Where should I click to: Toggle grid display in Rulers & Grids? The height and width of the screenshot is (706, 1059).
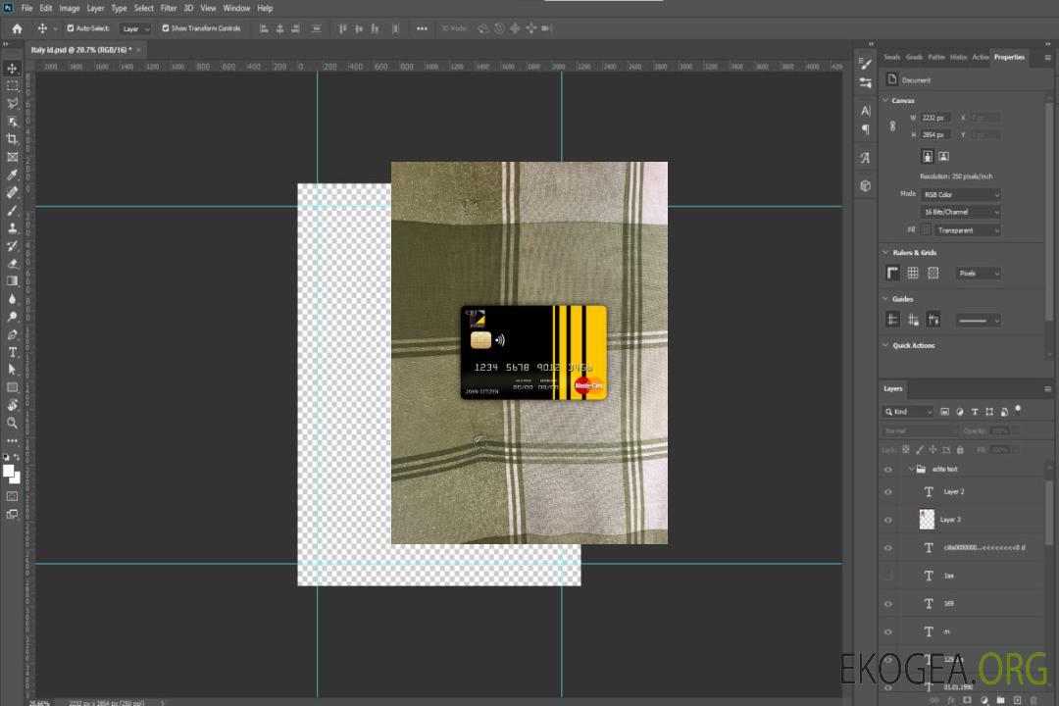tap(913, 274)
